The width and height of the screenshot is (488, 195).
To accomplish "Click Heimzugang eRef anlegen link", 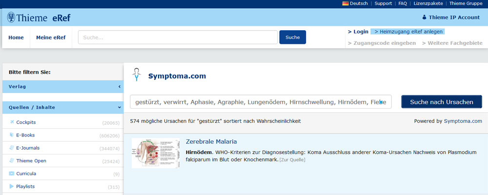I will 408,32.
